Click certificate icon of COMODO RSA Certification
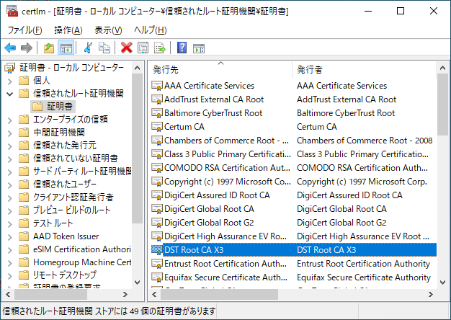Image resolution: width=451 pixels, height=320 pixels. (157, 167)
